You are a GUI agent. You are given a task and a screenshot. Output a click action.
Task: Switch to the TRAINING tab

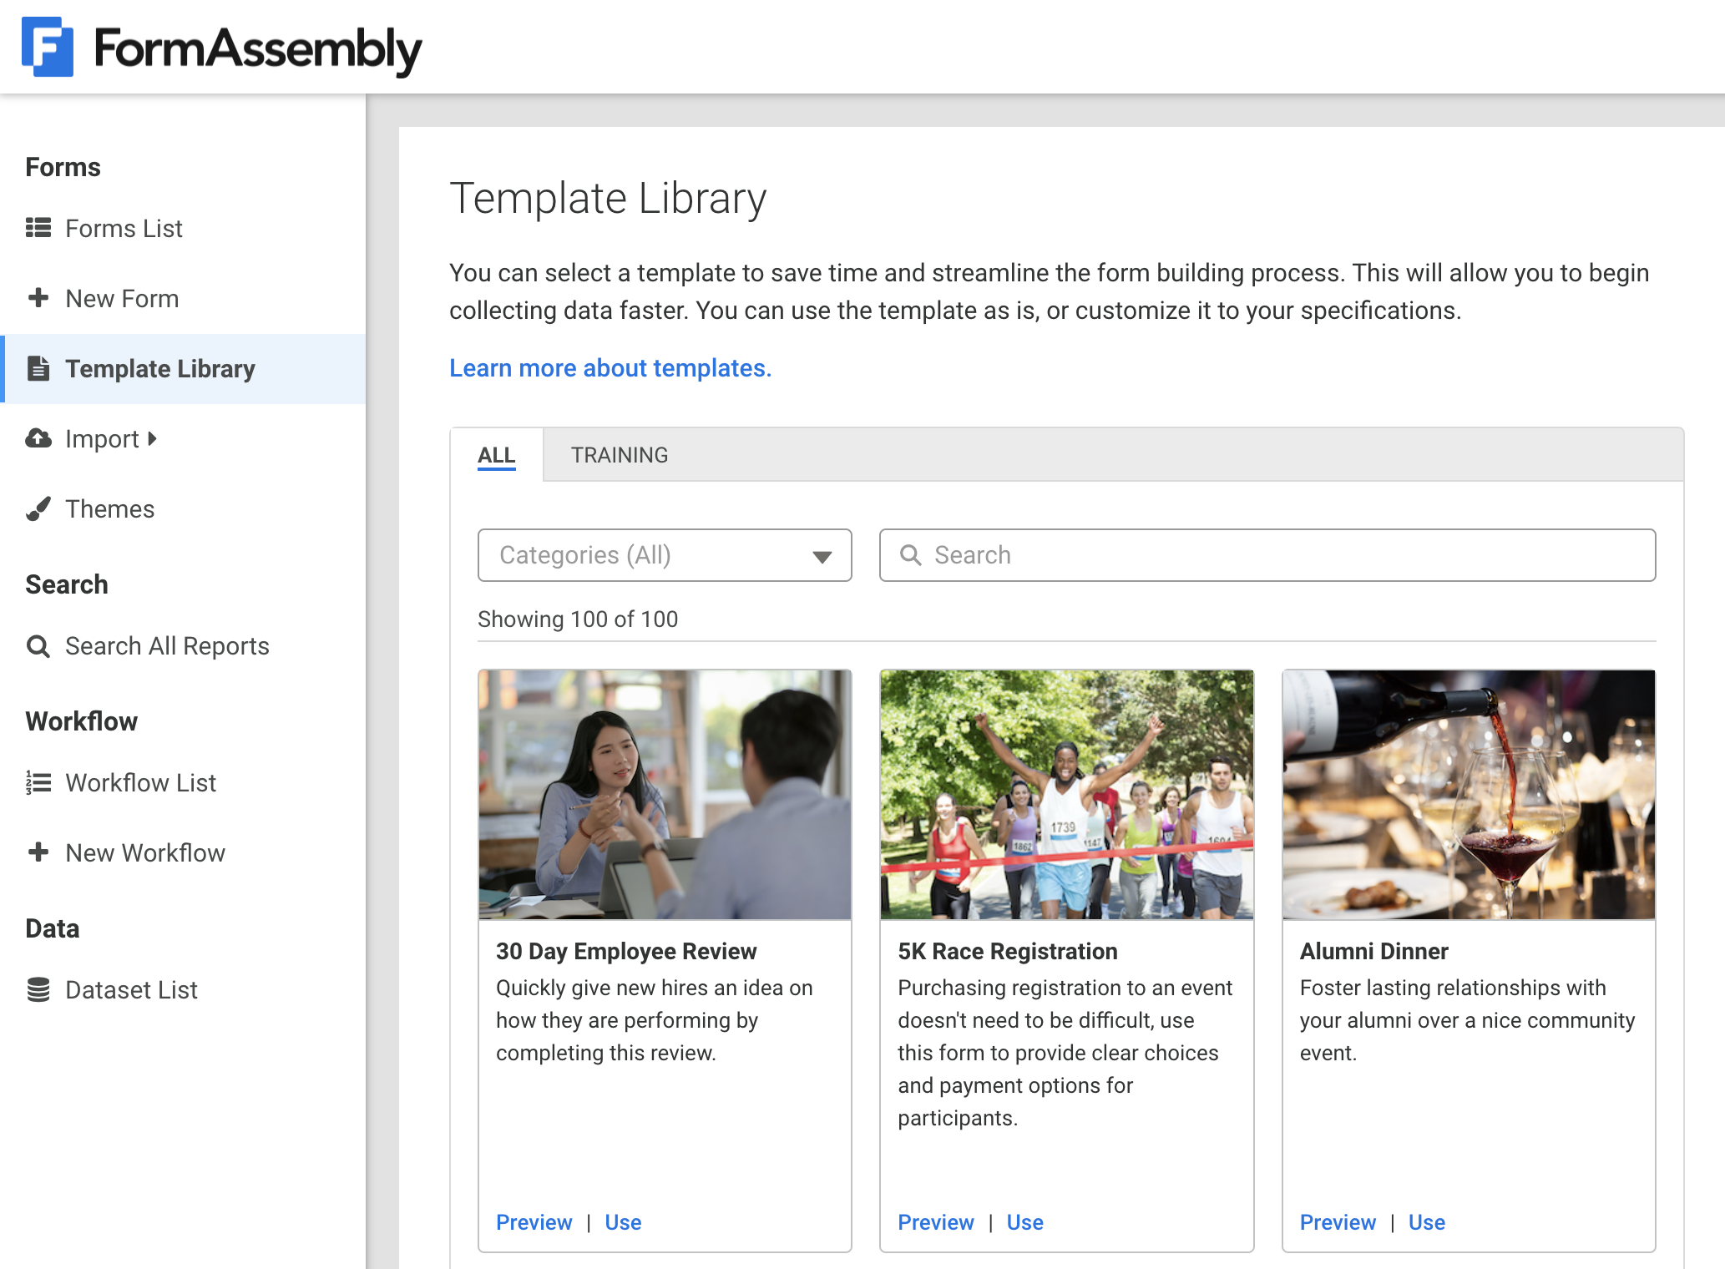click(619, 455)
